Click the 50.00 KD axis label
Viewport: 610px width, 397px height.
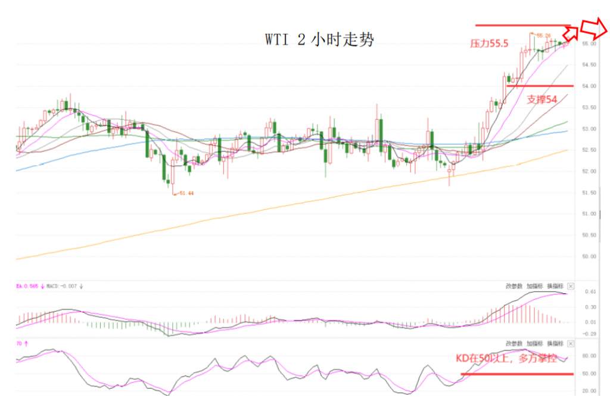(x=589, y=374)
